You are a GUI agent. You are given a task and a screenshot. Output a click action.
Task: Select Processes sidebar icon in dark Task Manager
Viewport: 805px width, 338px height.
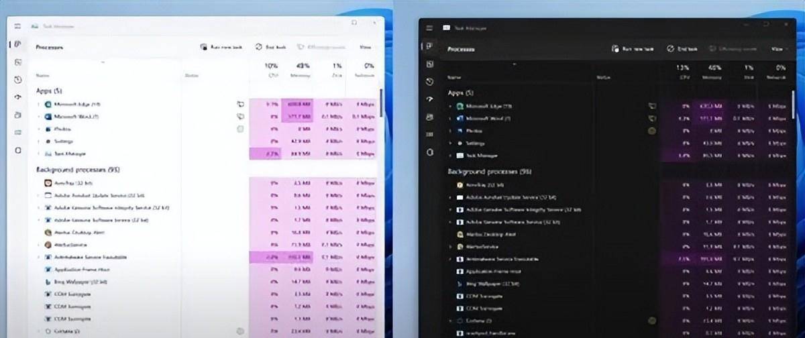click(x=429, y=46)
